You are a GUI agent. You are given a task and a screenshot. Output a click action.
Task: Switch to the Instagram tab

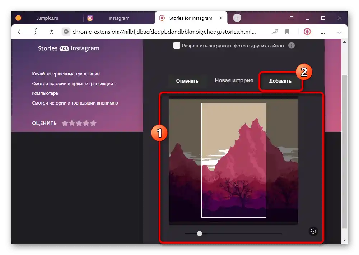click(x=118, y=18)
